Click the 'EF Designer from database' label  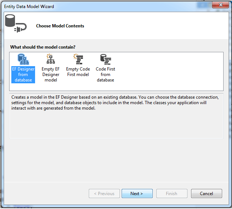point(23,75)
